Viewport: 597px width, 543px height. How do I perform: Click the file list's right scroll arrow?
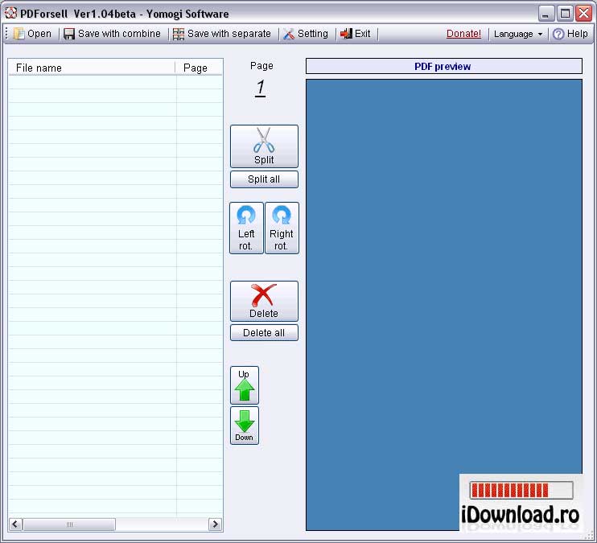click(x=215, y=524)
